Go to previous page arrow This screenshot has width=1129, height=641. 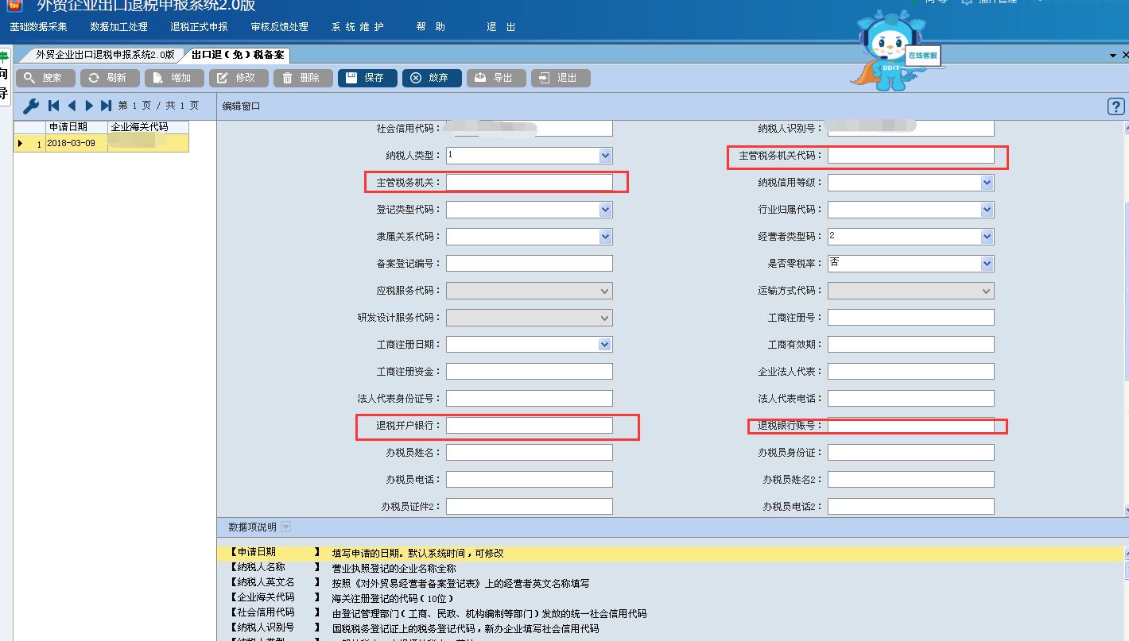[72, 106]
